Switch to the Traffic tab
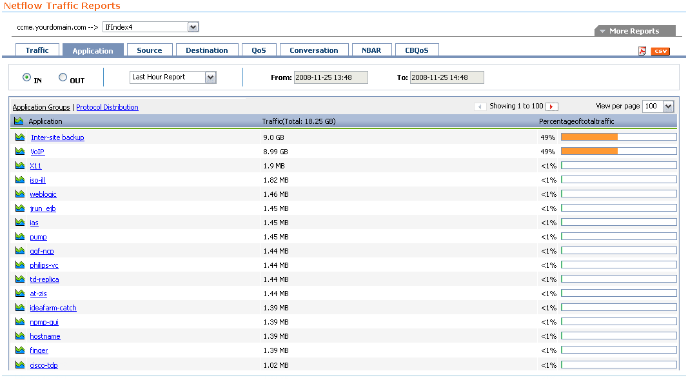 37,50
